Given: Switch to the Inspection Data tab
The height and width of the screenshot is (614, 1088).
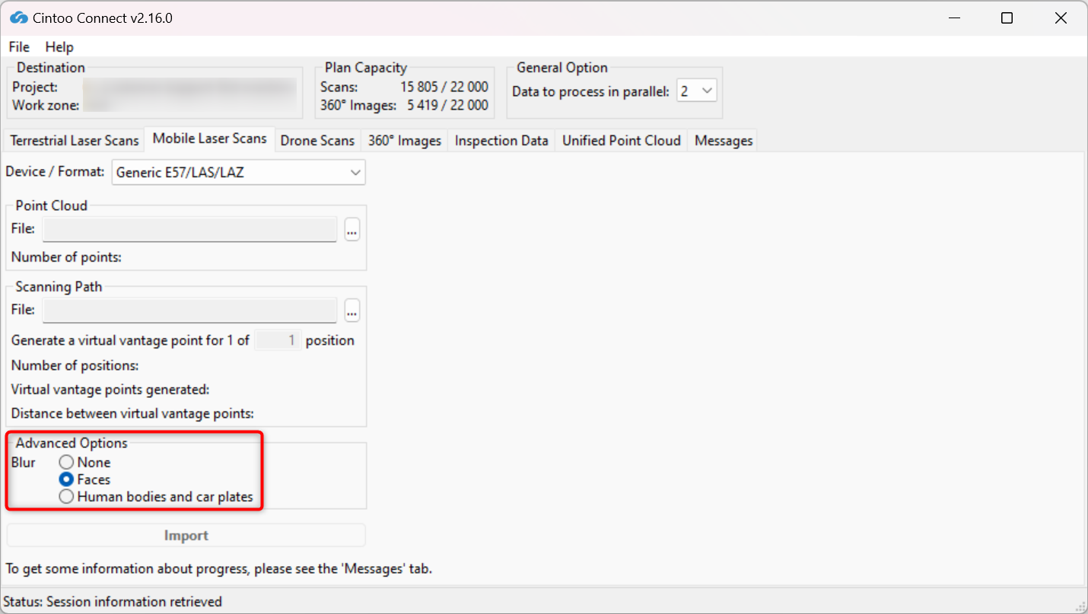Looking at the screenshot, I should [501, 141].
